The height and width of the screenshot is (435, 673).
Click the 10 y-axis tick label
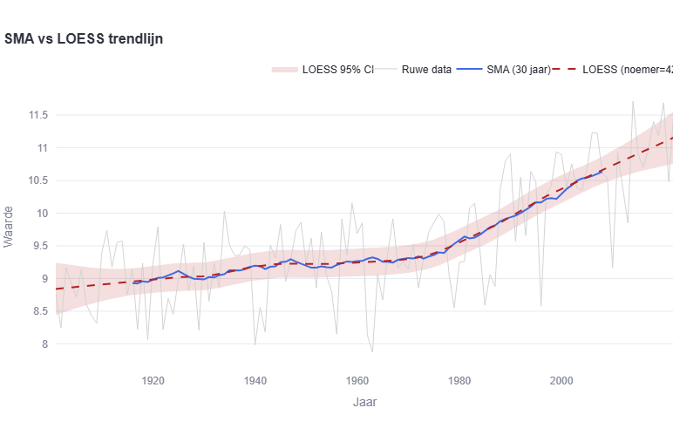coord(41,214)
